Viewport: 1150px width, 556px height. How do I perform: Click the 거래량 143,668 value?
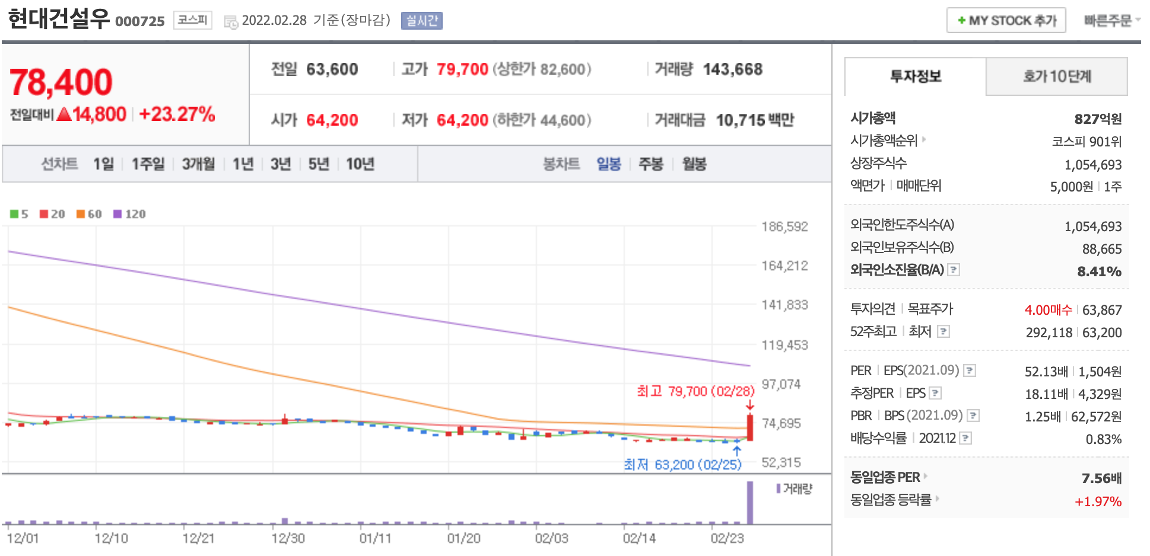pos(733,69)
